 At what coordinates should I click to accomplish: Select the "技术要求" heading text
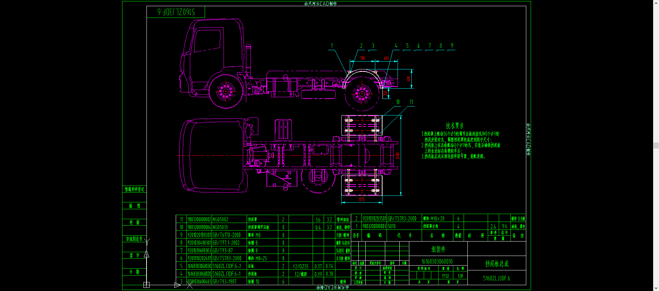pos(455,126)
